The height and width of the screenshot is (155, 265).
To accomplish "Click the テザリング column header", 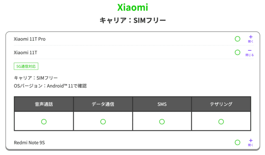I will (x=221, y=104).
